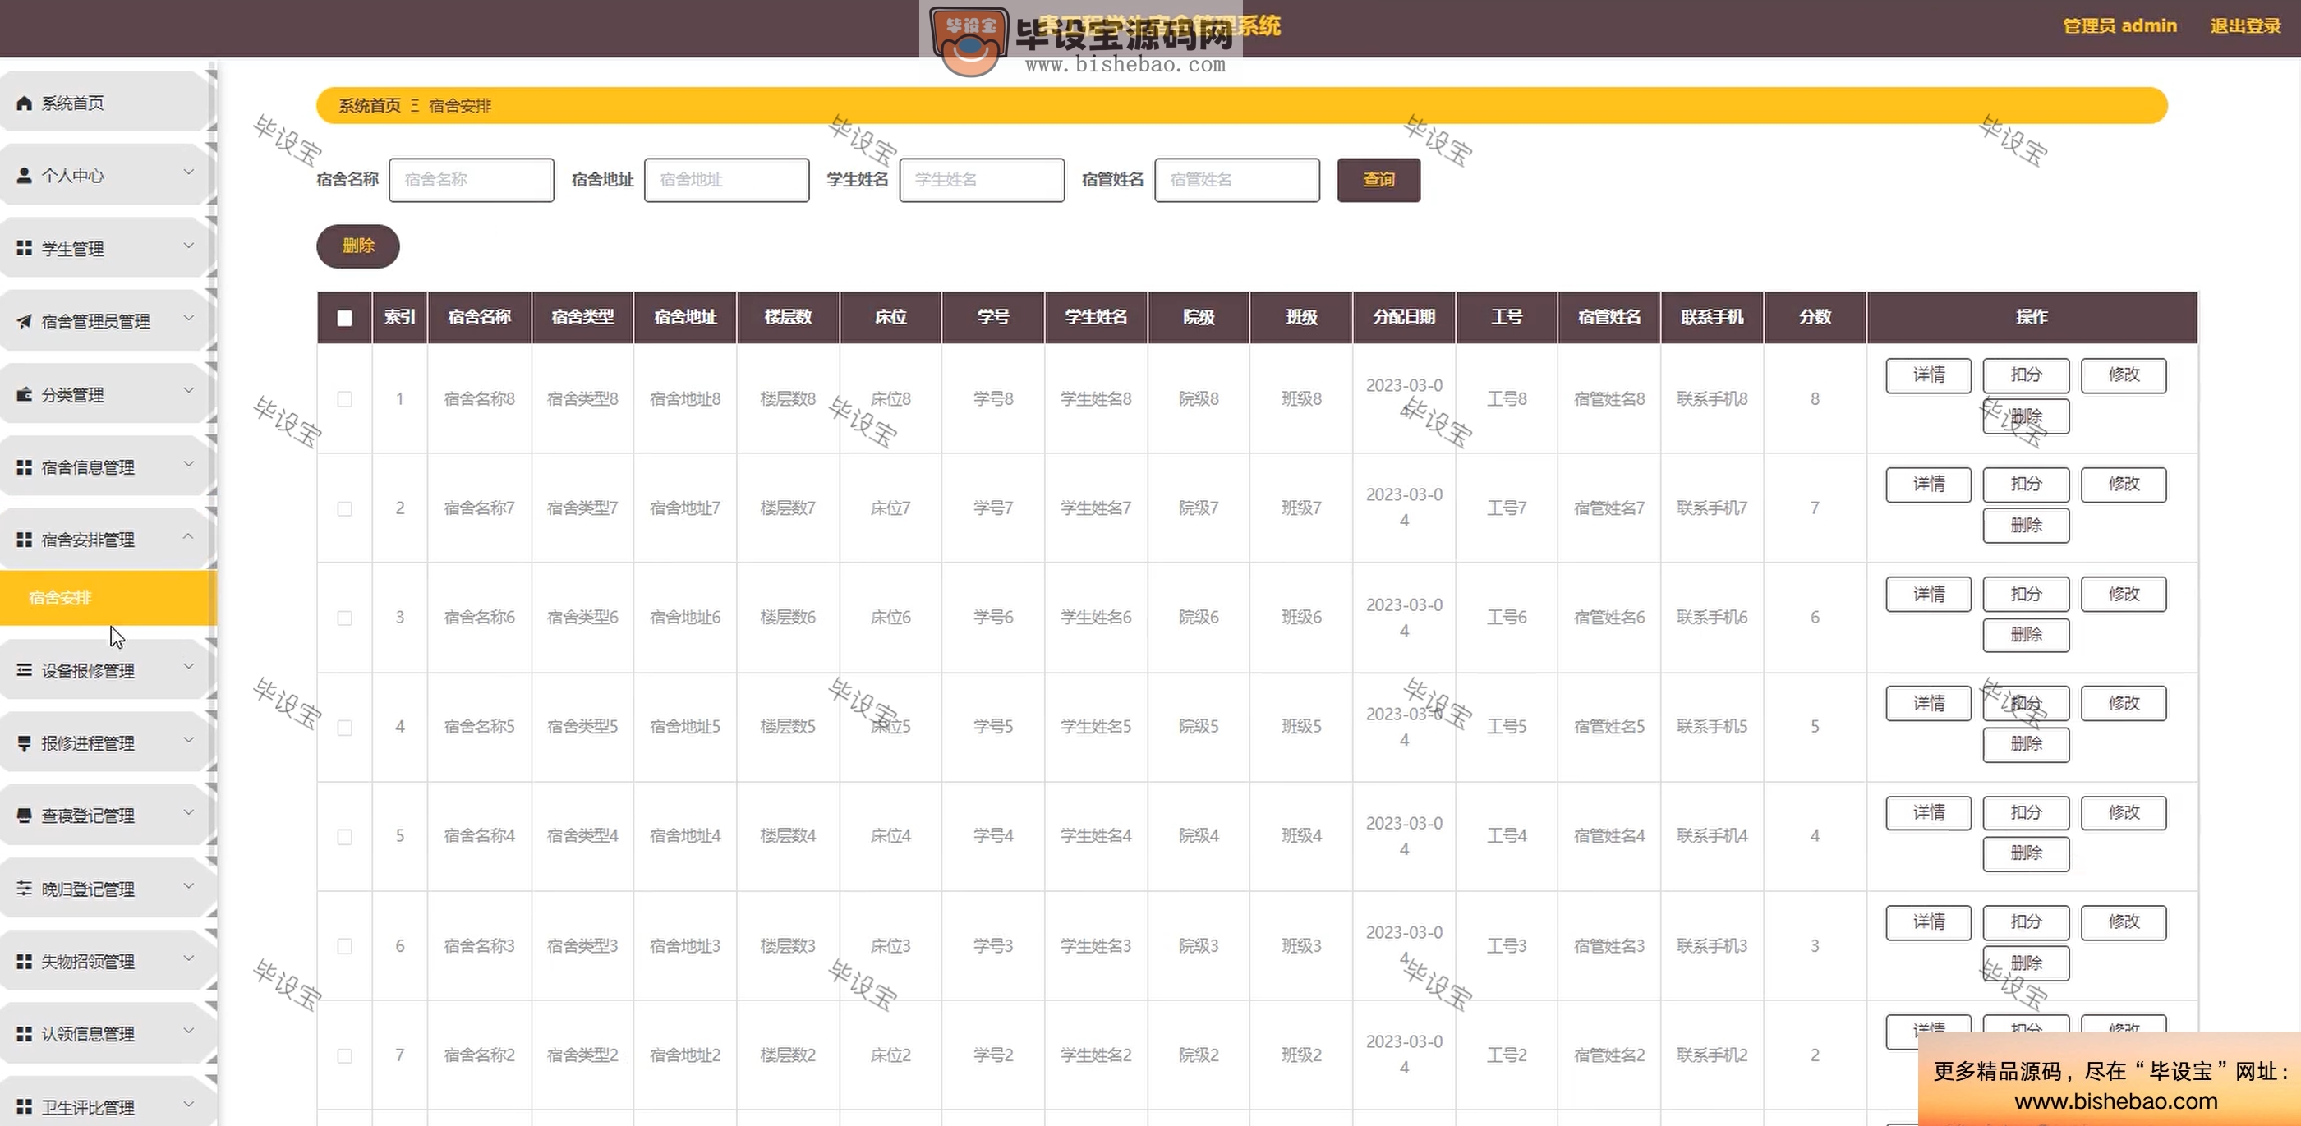Click the 分配日期 column header

1404,318
